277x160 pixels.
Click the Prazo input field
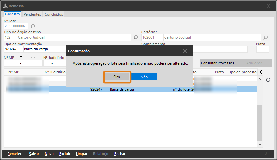pyautogui.click(x=263, y=49)
